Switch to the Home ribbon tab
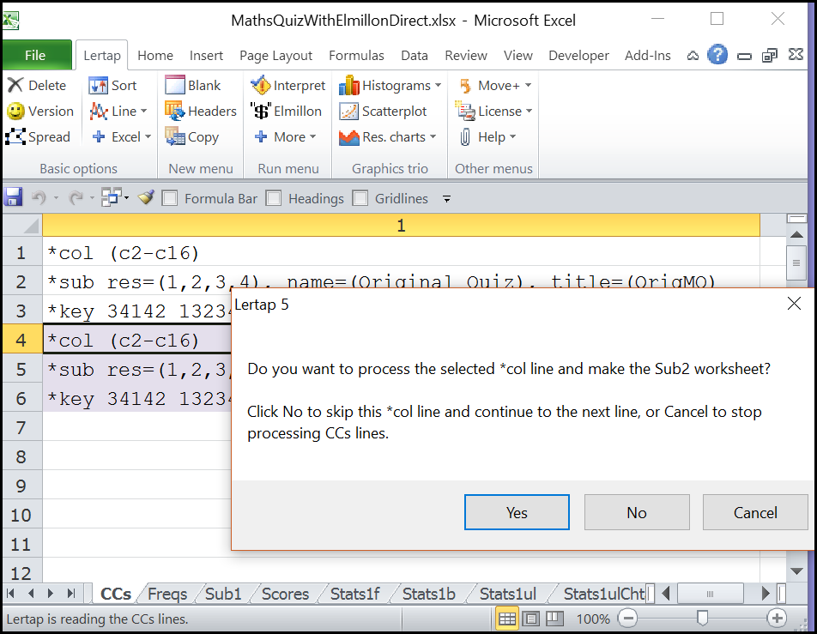The width and height of the screenshot is (817, 634). (x=155, y=55)
